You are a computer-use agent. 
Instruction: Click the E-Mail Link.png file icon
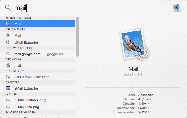coord(8,107)
